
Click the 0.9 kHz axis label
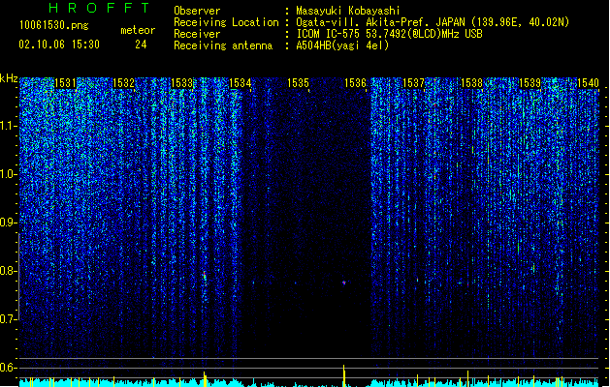8,223
